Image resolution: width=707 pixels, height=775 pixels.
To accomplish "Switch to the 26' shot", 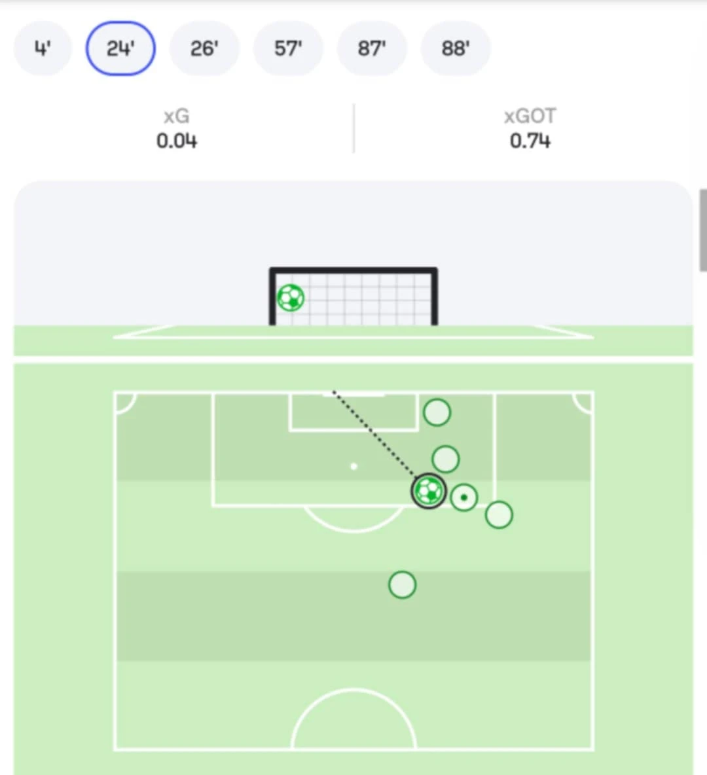I will (x=204, y=48).
